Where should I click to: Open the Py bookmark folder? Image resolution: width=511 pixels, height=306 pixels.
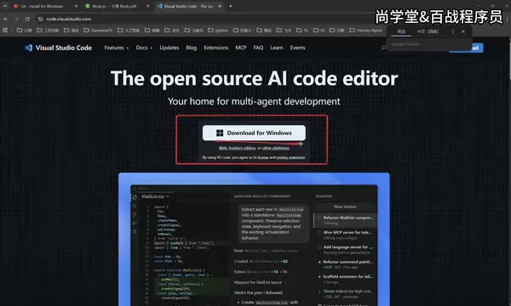click(x=302, y=31)
